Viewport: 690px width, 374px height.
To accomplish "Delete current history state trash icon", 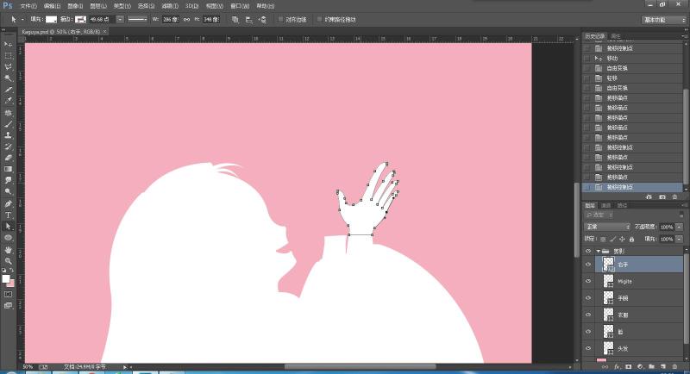I will coord(675,197).
